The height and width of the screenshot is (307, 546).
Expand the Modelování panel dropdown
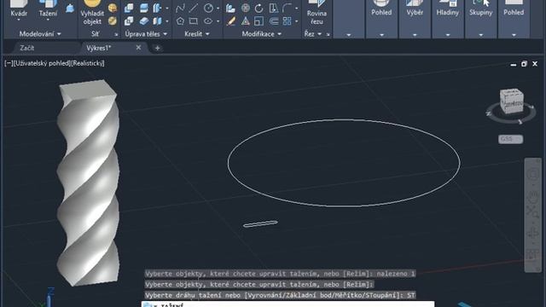click(x=40, y=34)
